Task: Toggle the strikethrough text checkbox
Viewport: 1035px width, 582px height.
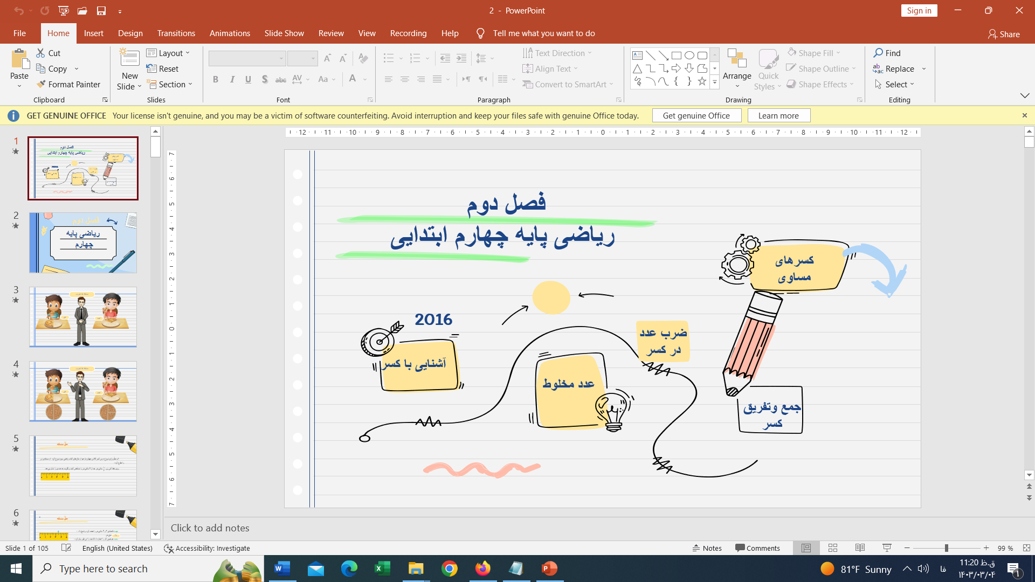Action: click(x=281, y=79)
